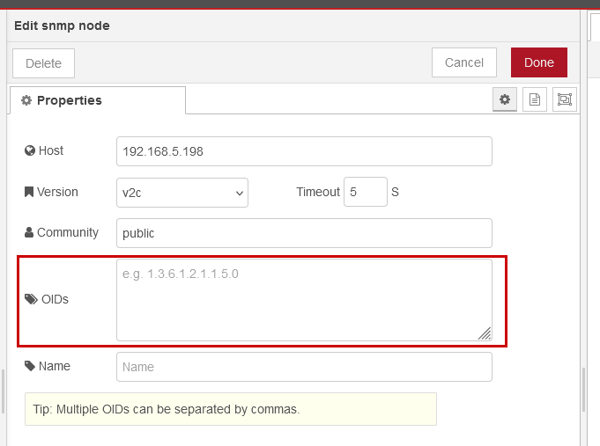
Task: Click the vertical scrollbar on the right
Action: coord(583,389)
